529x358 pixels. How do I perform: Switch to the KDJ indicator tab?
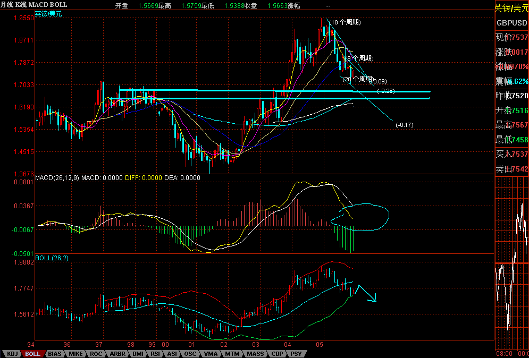[x=12, y=354]
